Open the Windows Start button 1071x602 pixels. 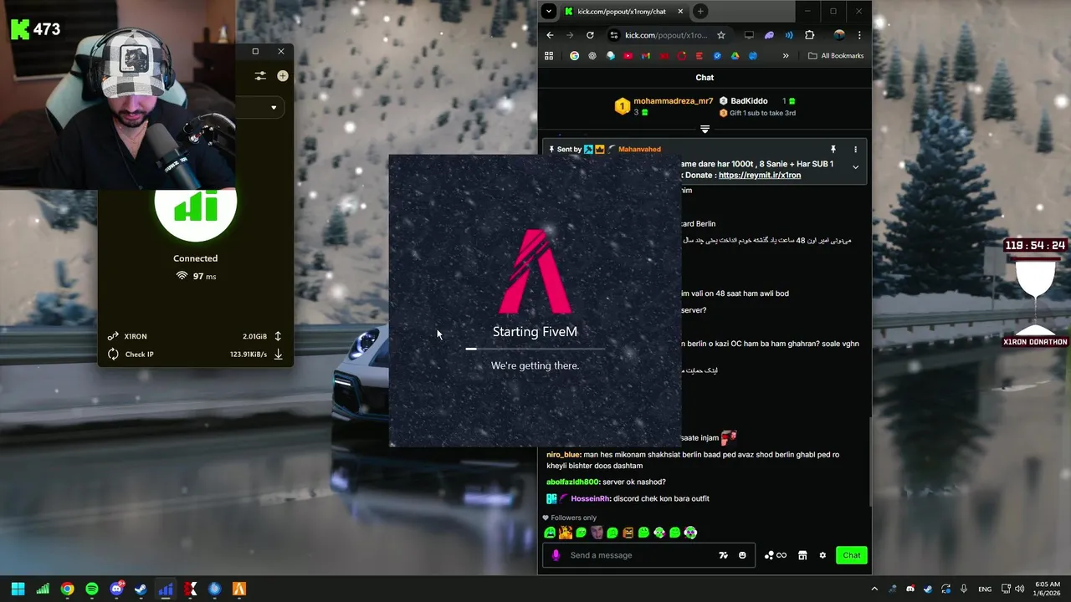[18, 589]
